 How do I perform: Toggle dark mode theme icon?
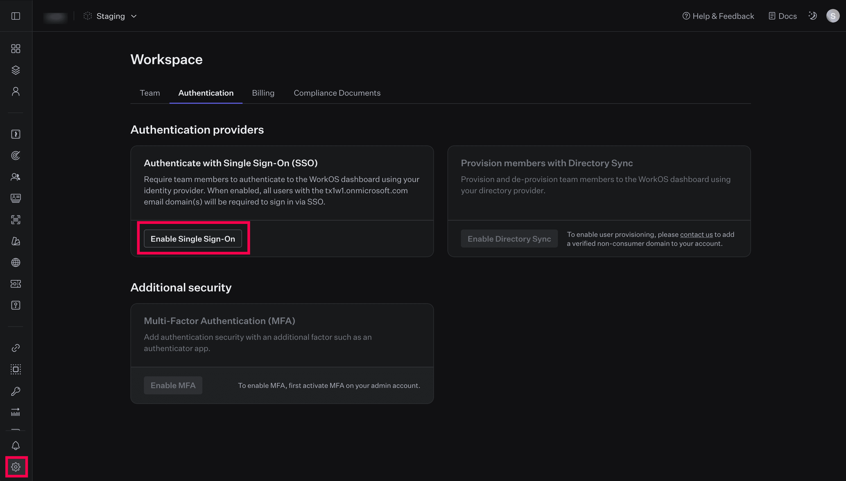(812, 16)
